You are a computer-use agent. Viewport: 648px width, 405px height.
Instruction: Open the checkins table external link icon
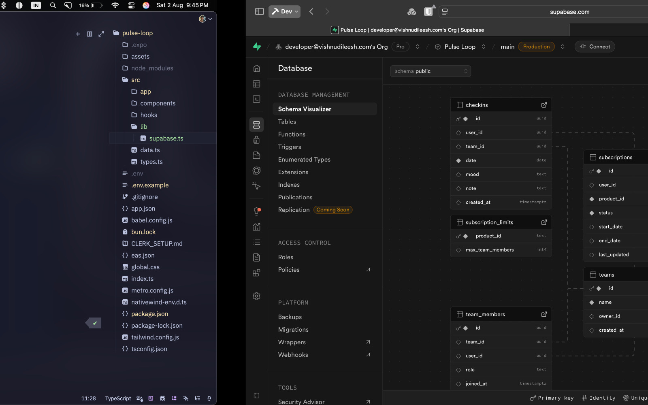coord(544,105)
